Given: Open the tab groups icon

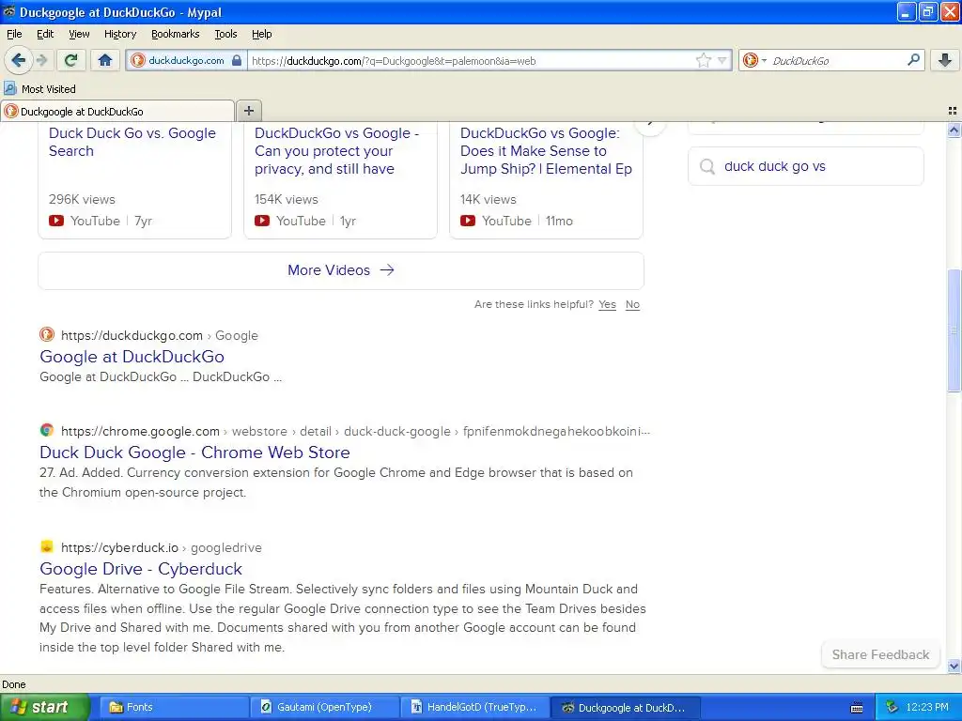Looking at the screenshot, I should 953,111.
